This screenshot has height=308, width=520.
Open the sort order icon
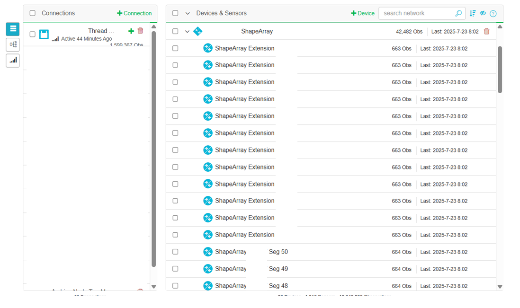coord(473,13)
